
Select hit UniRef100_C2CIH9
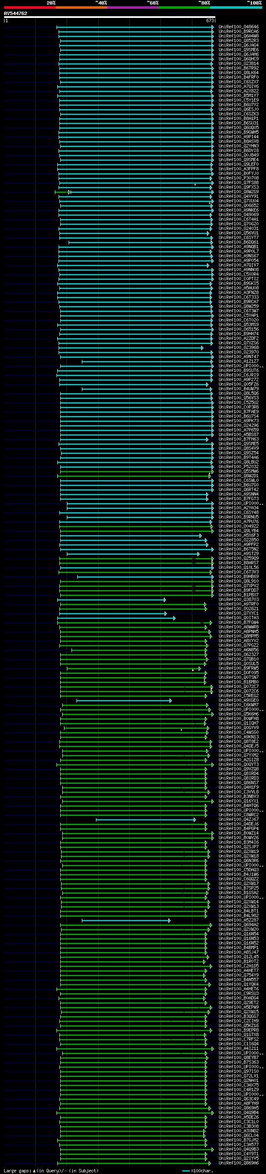point(239,1021)
